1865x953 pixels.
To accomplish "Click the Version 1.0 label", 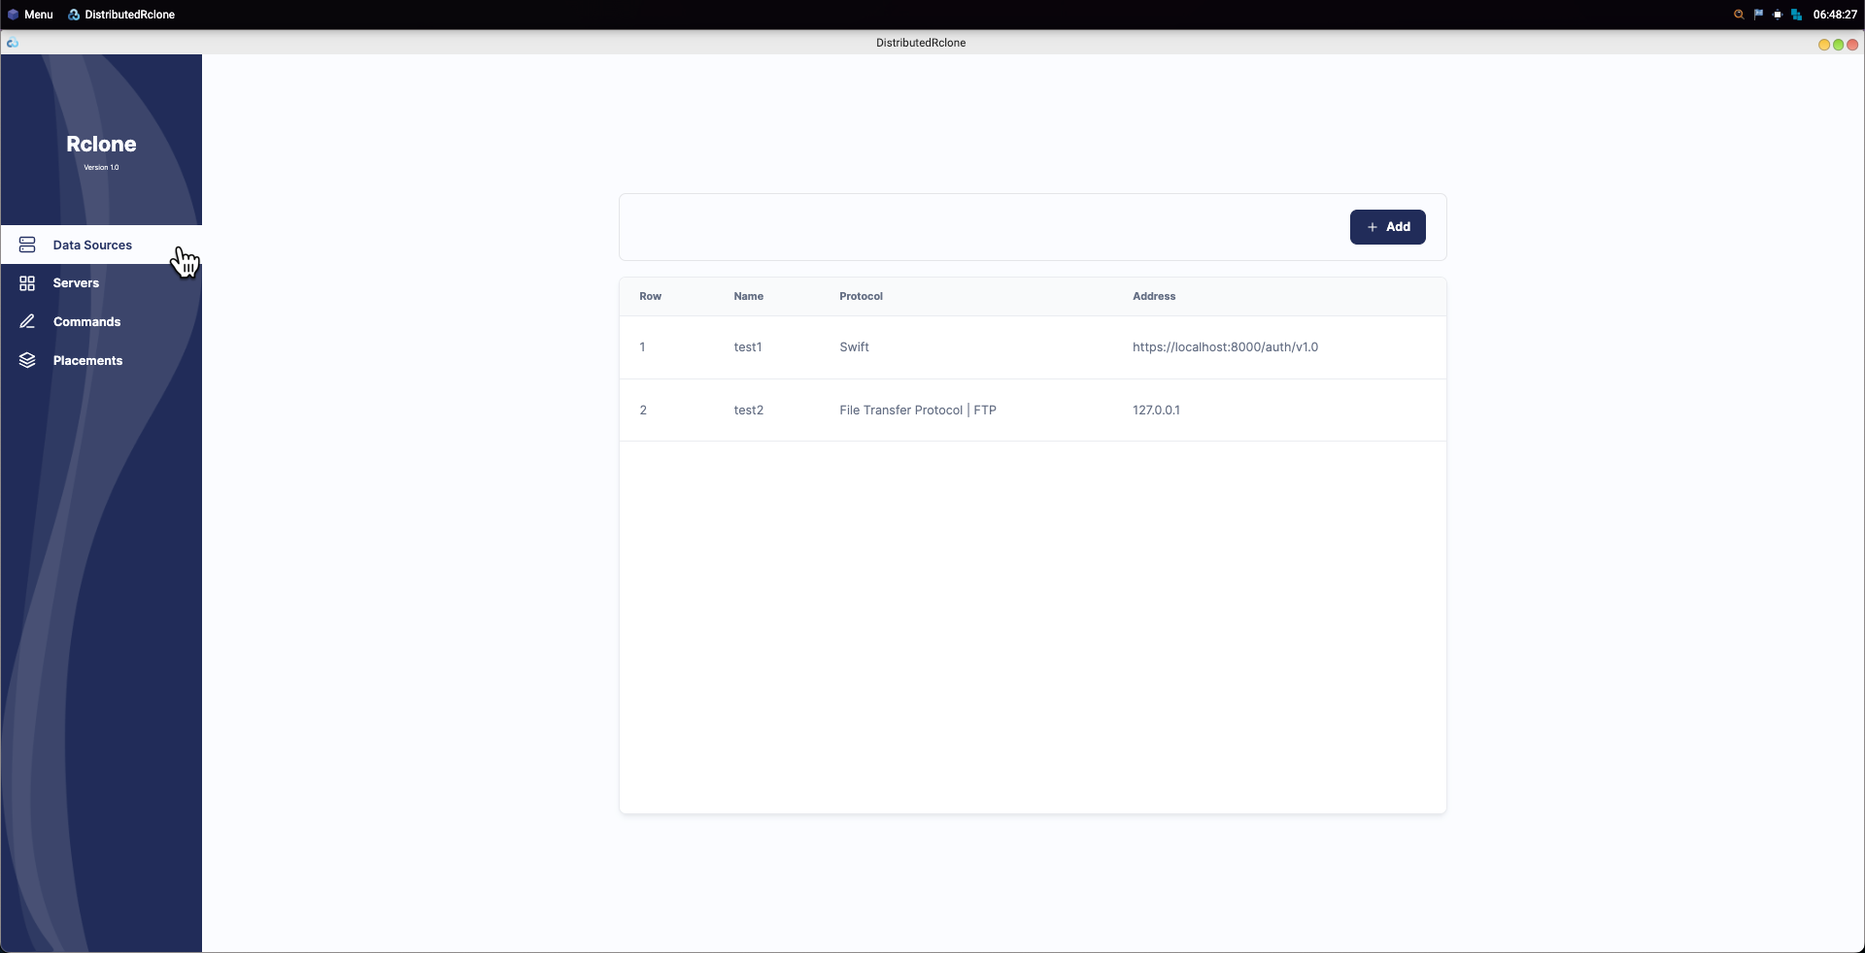I will 101,168.
